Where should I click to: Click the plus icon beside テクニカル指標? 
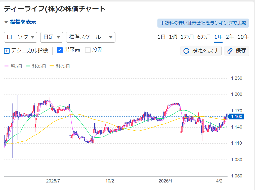pyautogui.click(x=7, y=51)
